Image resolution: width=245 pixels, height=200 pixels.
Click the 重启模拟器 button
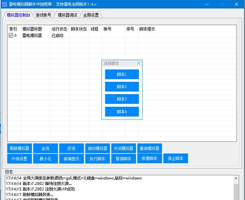149,148
